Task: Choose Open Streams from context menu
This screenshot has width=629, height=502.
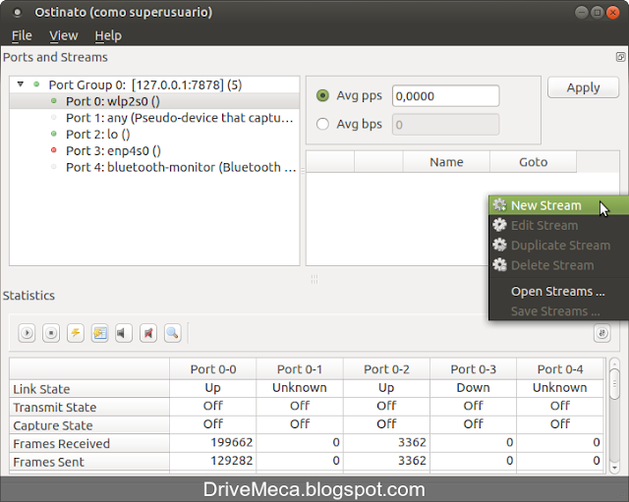Action: 558,292
